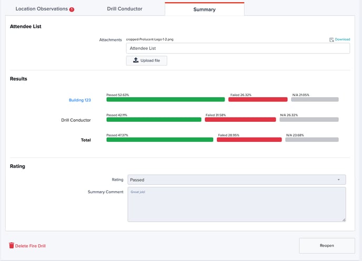Click the Summary Comment resize handle
Image resolution: width=362 pixels, height=261 pixels.
click(344, 220)
